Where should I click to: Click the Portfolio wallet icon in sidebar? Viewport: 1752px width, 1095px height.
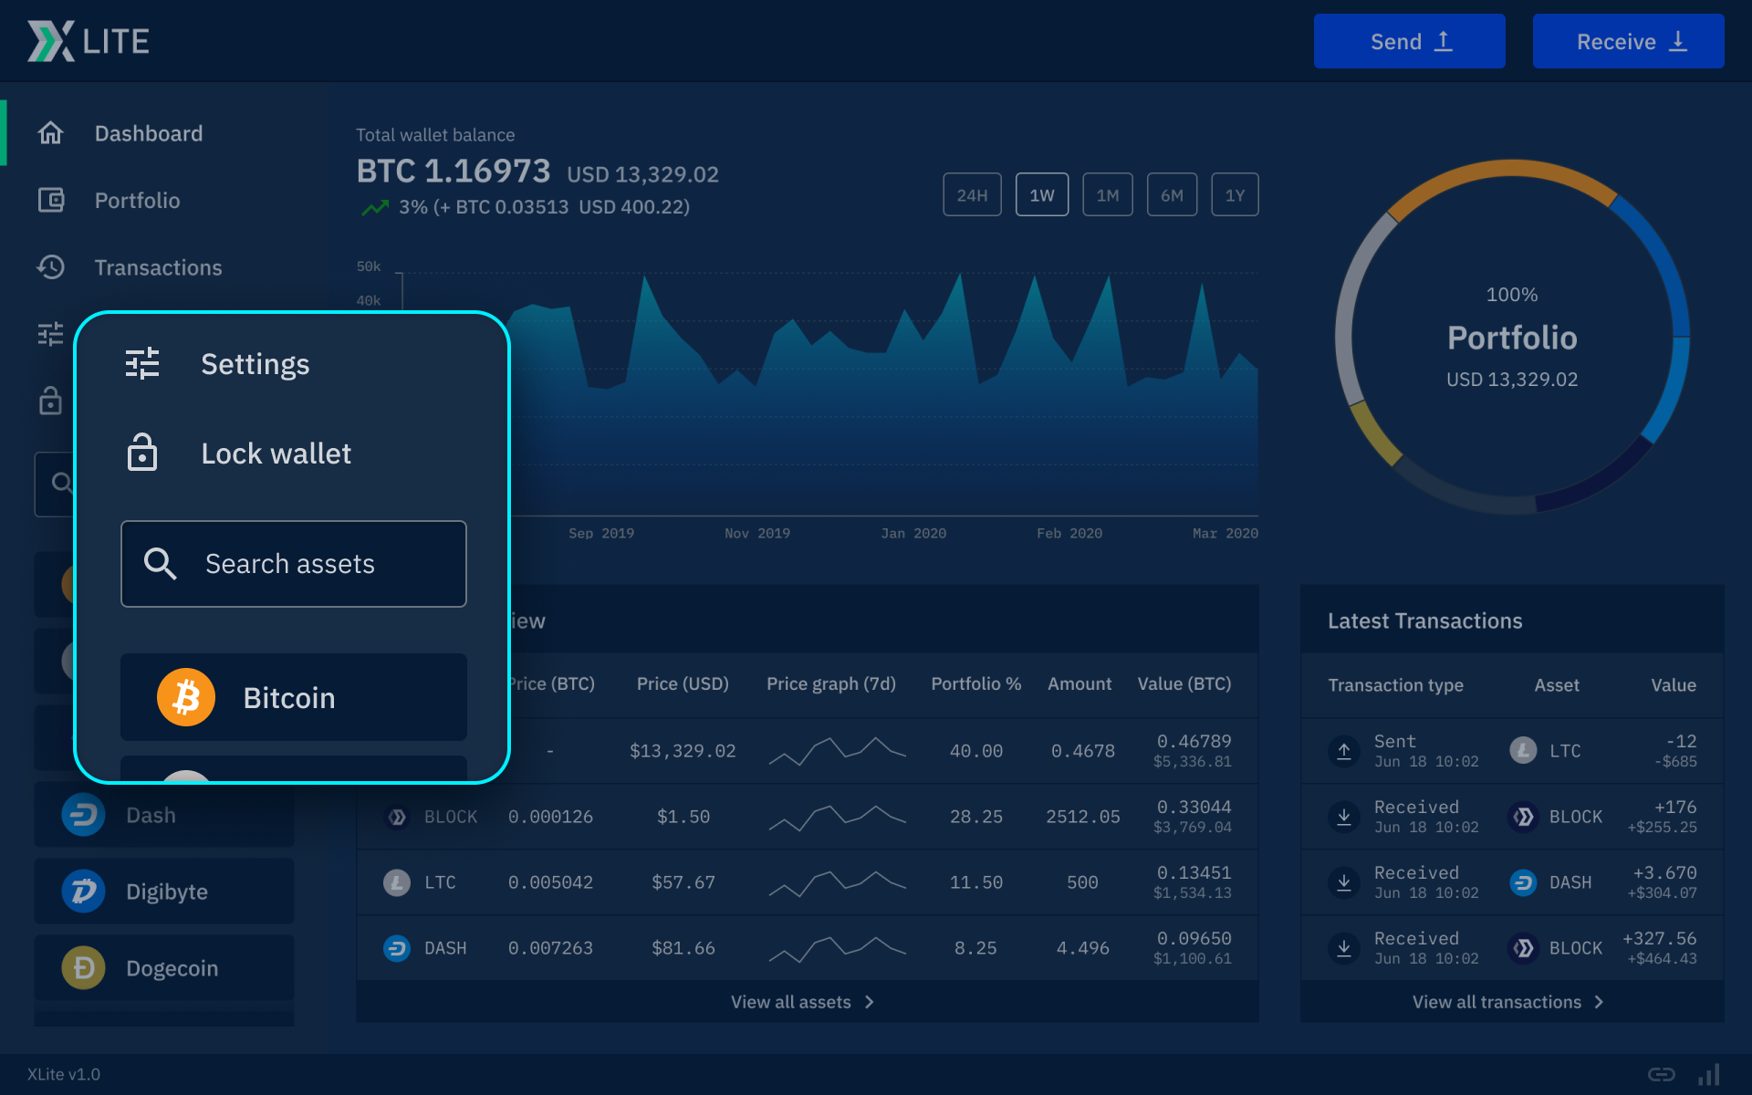click(50, 200)
